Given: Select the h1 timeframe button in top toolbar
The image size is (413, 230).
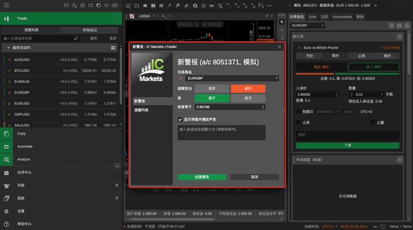Looking at the screenshot, I should tap(261, 6).
